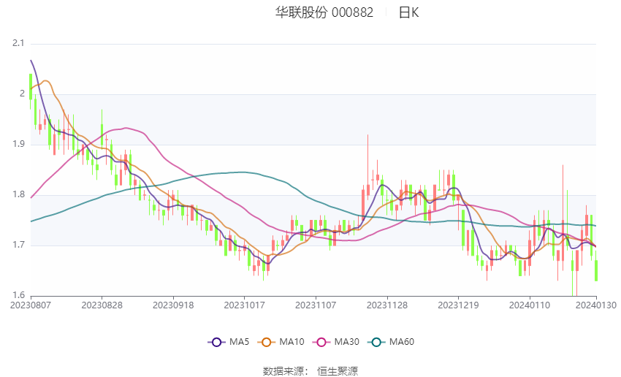
Task: Click the 20230807 date axis label
Action: coord(31,305)
